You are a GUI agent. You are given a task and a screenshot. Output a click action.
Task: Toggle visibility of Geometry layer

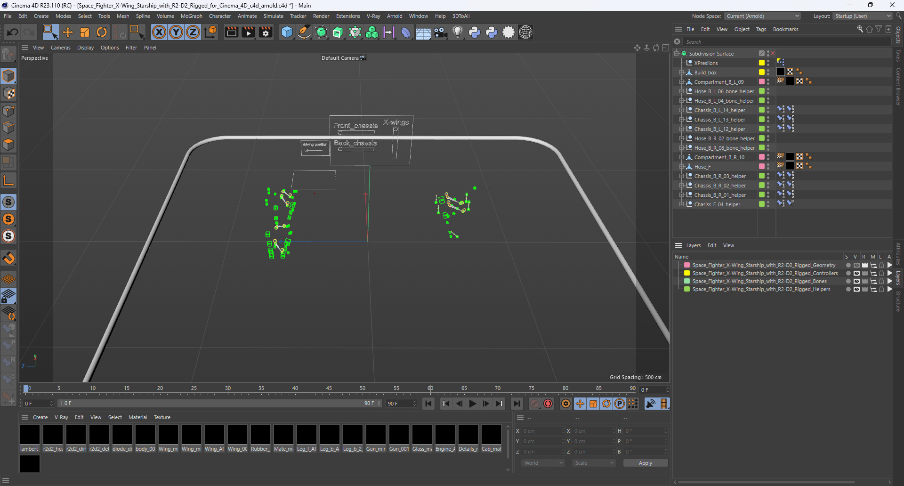coord(856,265)
